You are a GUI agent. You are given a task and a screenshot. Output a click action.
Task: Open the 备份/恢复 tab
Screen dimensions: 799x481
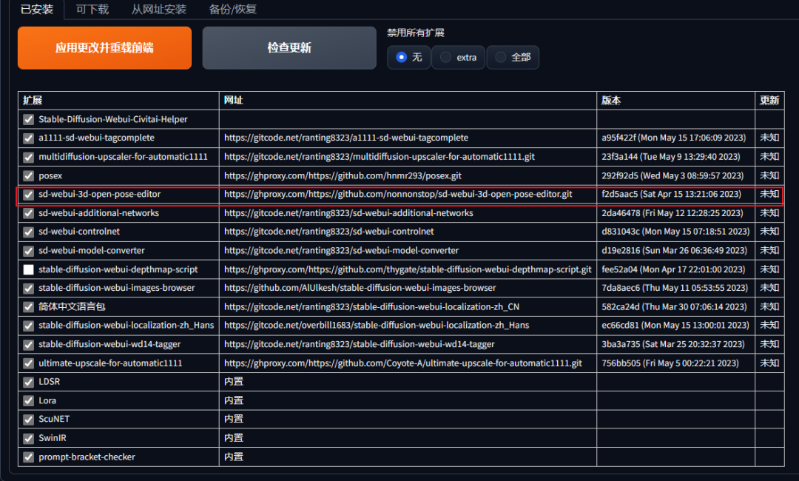(233, 9)
